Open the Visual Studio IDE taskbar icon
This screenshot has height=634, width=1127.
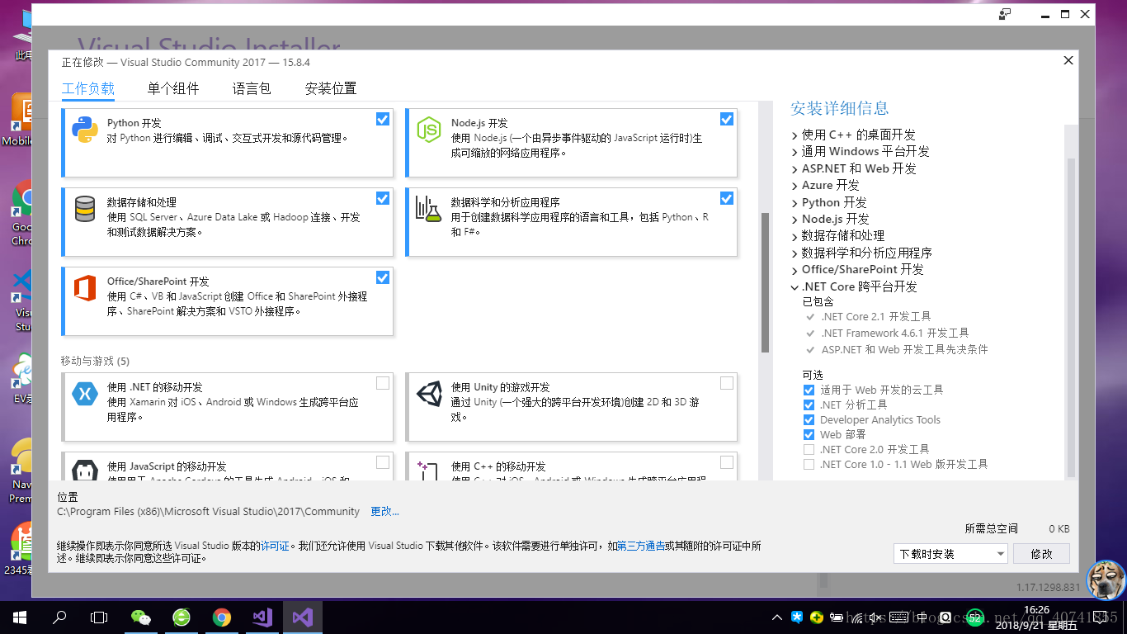tap(262, 617)
